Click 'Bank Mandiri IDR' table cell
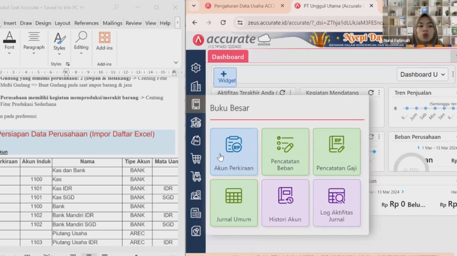 click(x=87, y=215)
